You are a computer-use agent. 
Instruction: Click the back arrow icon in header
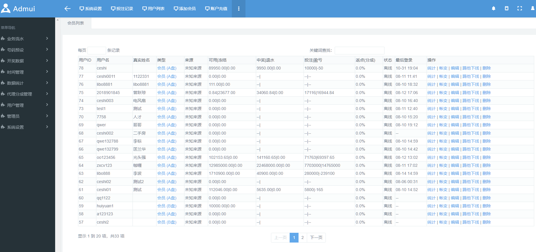point(67,9)
